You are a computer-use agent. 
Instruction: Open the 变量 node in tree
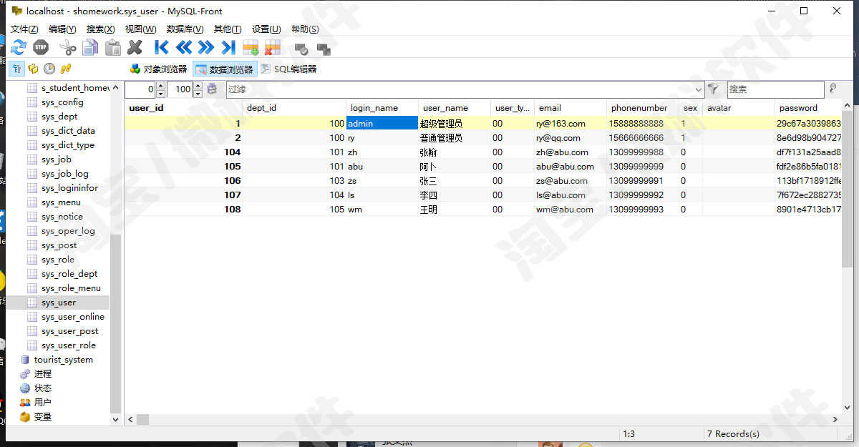[x=43, y=417]
